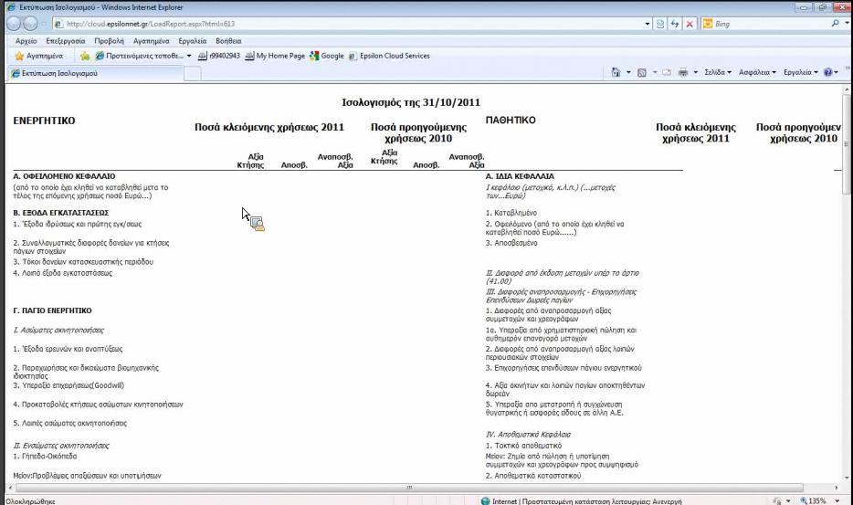The width and height of the screenshot is (853, 505).
Task: Click the Internet Explorer title bar icon
Action: tap(11, 7)
